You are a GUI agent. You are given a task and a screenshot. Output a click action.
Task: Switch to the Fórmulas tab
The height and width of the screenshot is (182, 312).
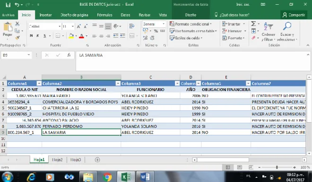coord(104,15)
